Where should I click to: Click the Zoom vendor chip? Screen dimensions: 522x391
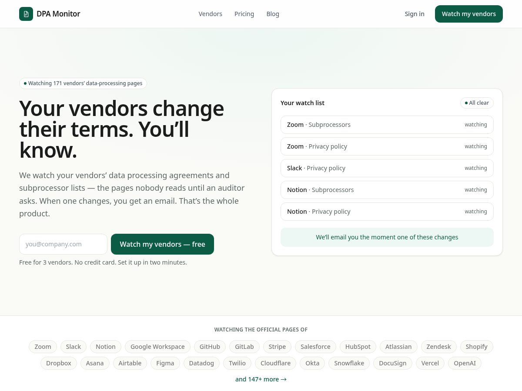click(x=43, y=347)
